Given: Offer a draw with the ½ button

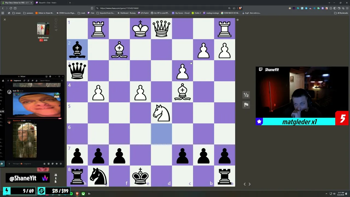Looking at the screenshot, I should pos(246,95).
